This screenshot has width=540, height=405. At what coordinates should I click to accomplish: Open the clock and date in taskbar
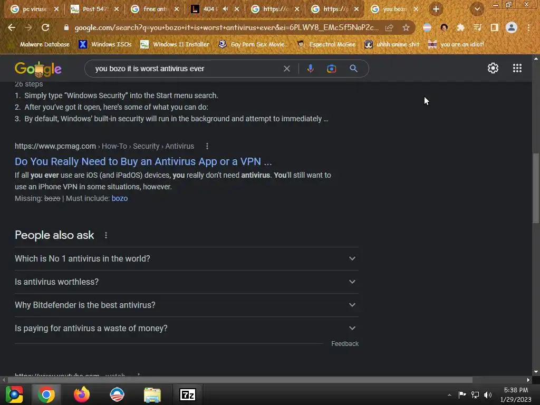[x=516, y=394]
